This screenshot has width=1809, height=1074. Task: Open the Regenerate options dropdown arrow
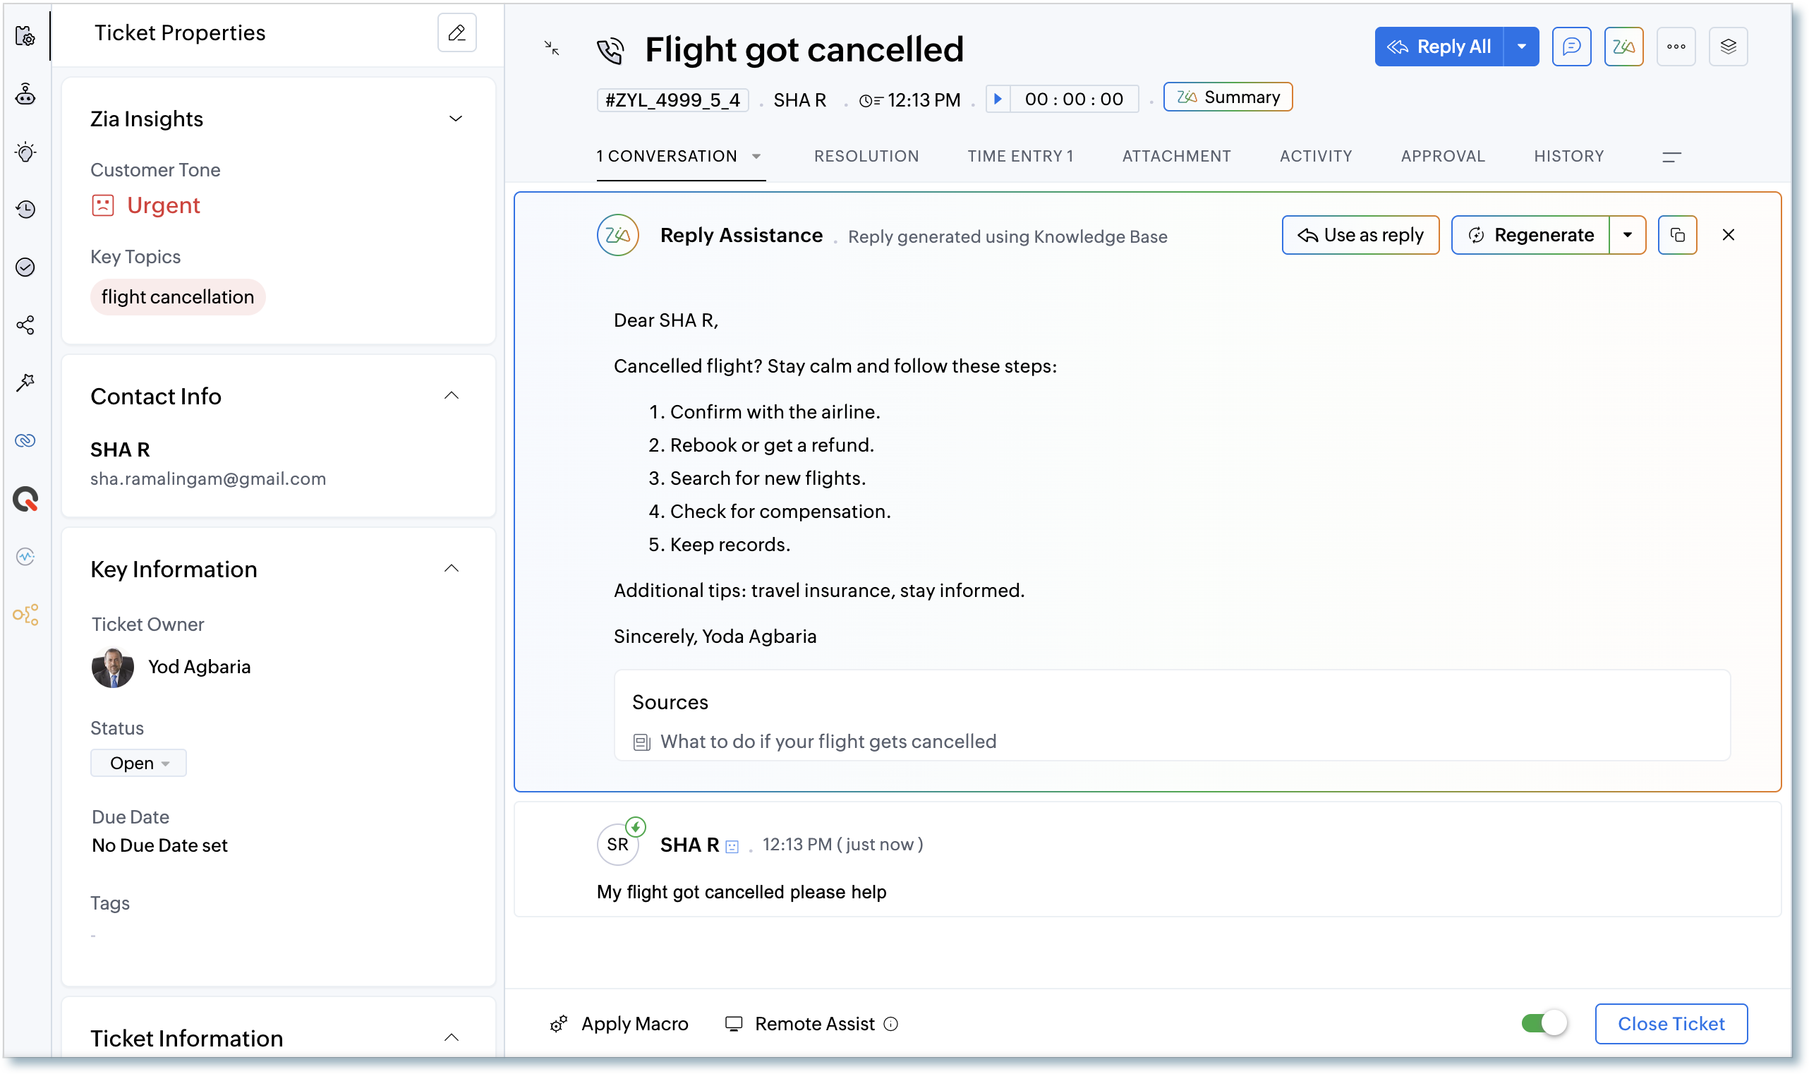click(1628, 234)
